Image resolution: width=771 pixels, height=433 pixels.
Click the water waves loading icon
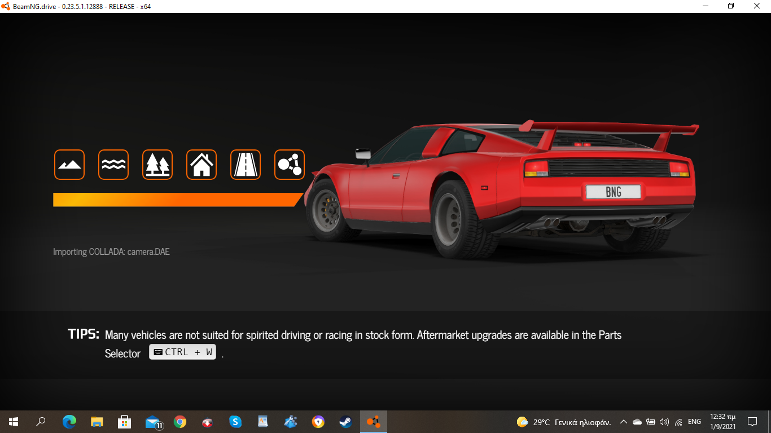pyautogui.click(x=113, y=165)
